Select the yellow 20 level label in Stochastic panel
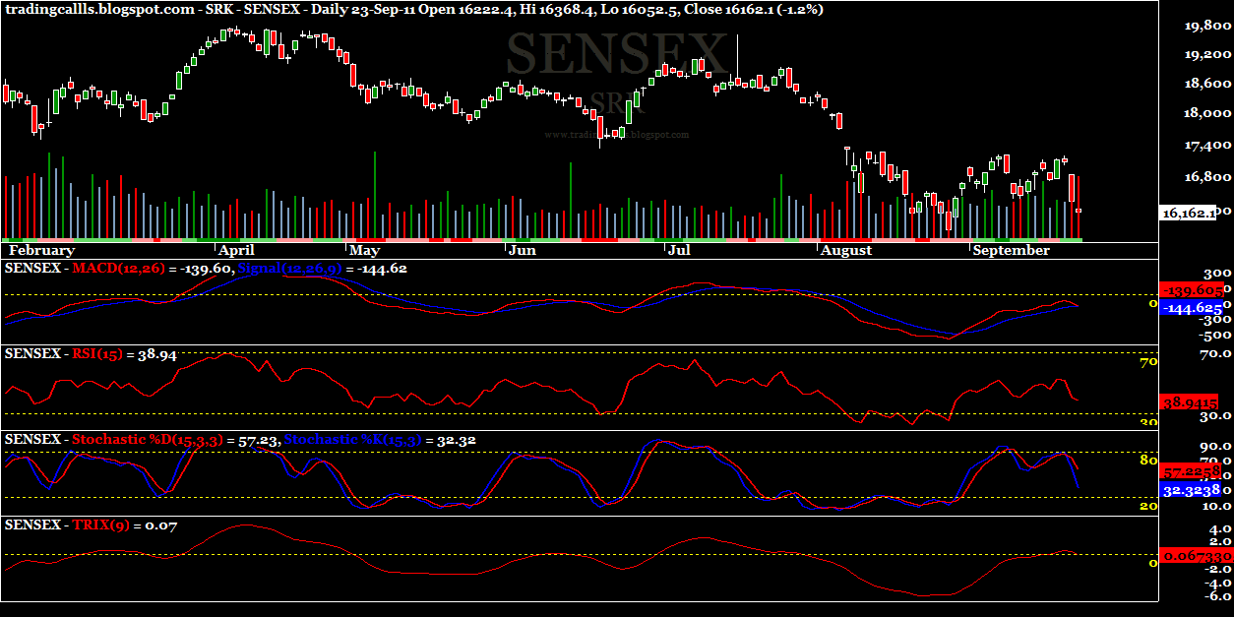This screenshot has width=1234, height=617. 1146,505
